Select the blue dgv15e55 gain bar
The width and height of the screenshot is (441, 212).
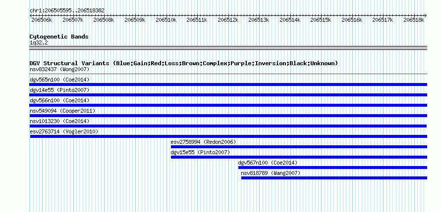(299, 157)
